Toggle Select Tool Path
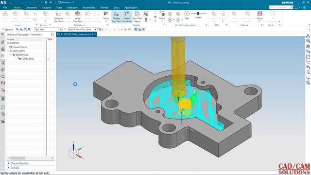This screenshot has height=175, width=311. tap(127, 17)
